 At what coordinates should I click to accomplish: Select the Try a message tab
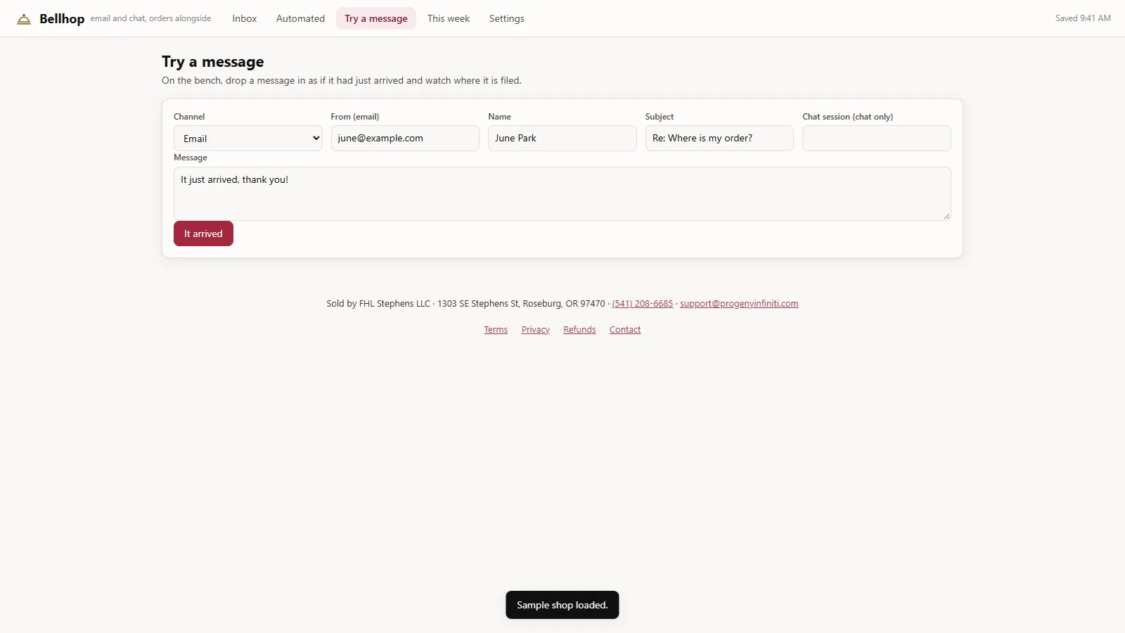(x=376, y=18)
